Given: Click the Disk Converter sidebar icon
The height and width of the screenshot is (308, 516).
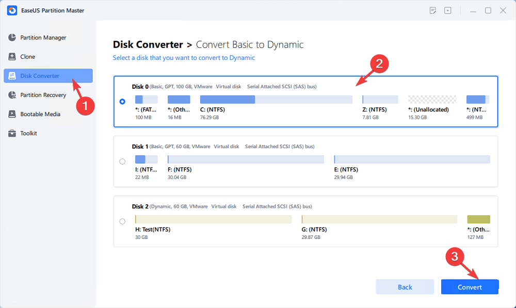Looking at the screenshot, I should (x=12, y=76).
